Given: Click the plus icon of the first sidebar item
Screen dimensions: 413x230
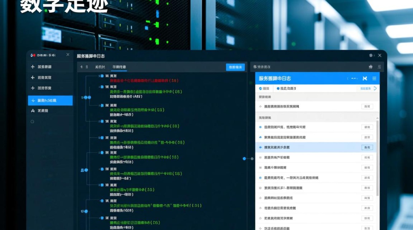Looking at the screenshot, I should pyautogui.click(x=33, y=67).
